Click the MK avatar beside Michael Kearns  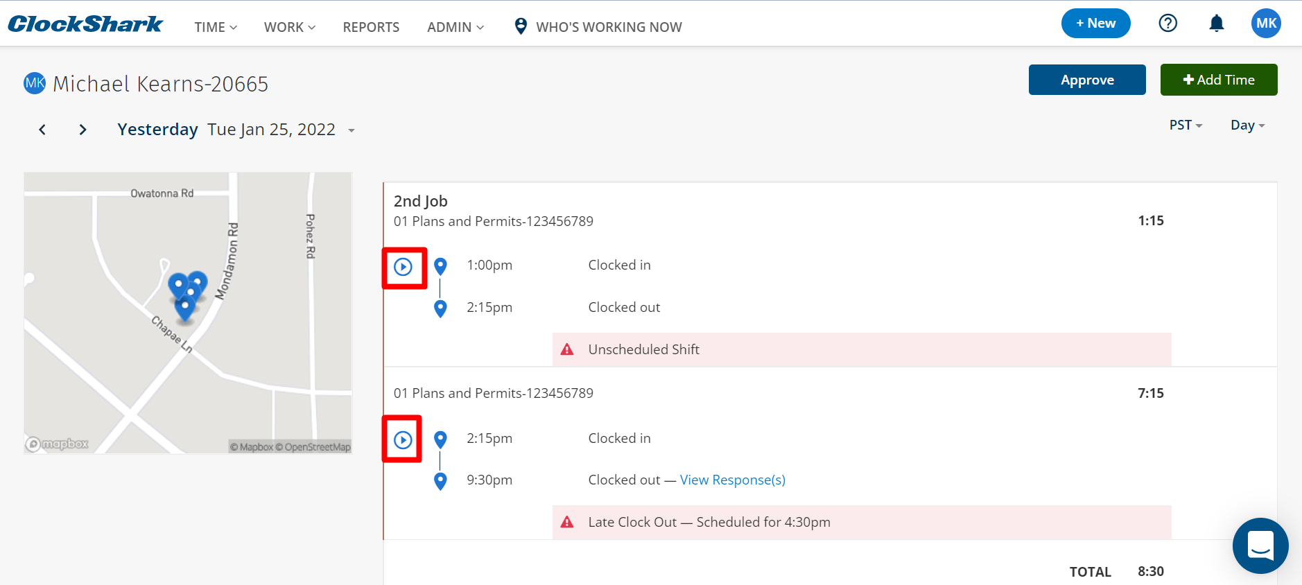click(35, 83)
